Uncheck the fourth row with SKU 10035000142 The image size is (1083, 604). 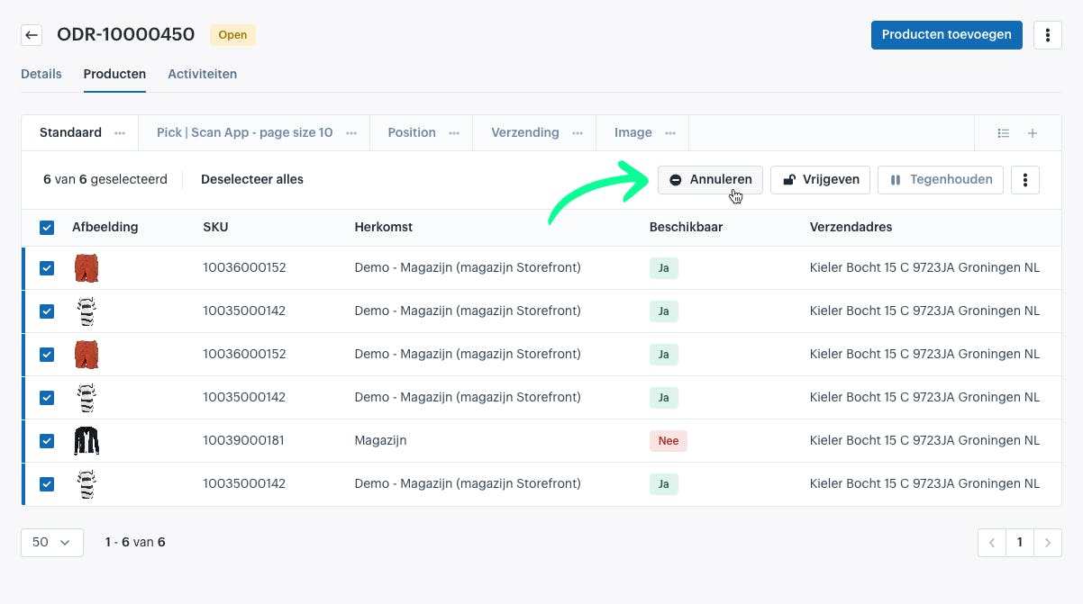[x=47, y=398]
